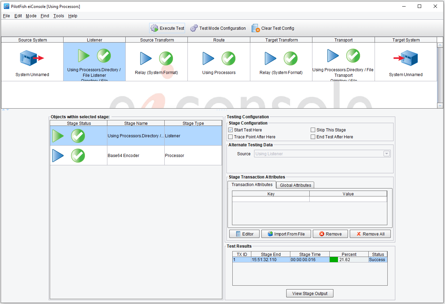
Task: Click the green percent bar for TX 1
Action: (x=334, y=260)
